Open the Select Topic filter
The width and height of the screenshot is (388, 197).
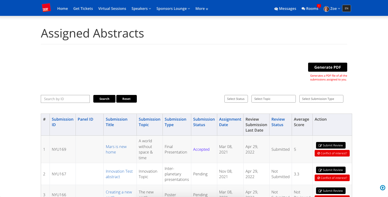[x=274, y=99]
